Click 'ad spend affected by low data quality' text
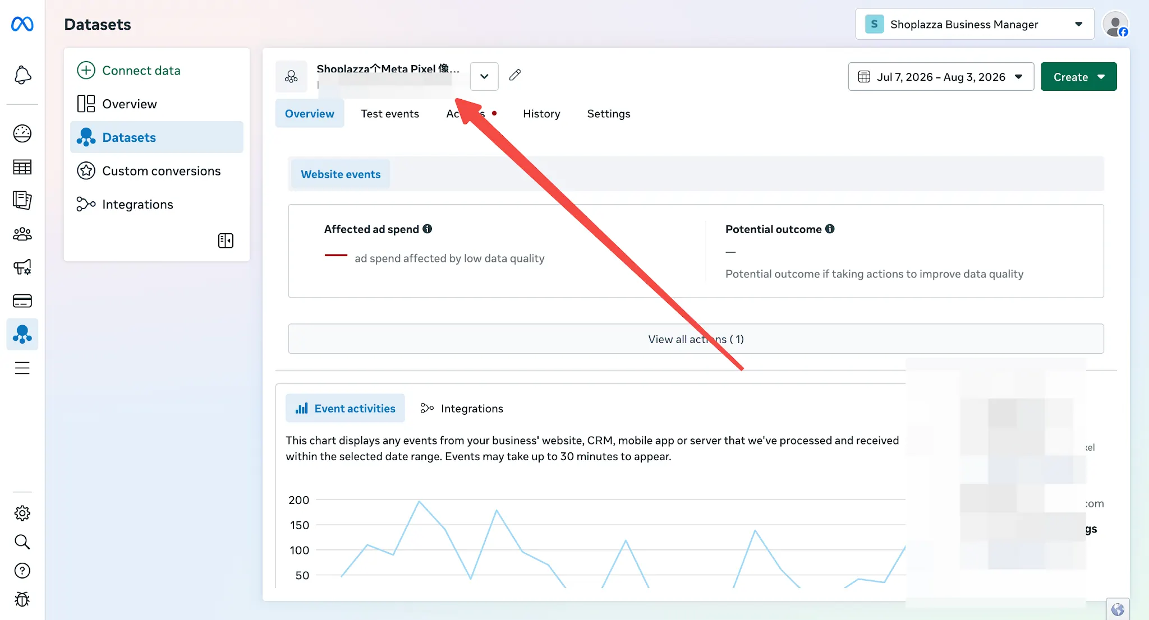The height and width of the screenshot is (620, 1149). click(449, 258)
